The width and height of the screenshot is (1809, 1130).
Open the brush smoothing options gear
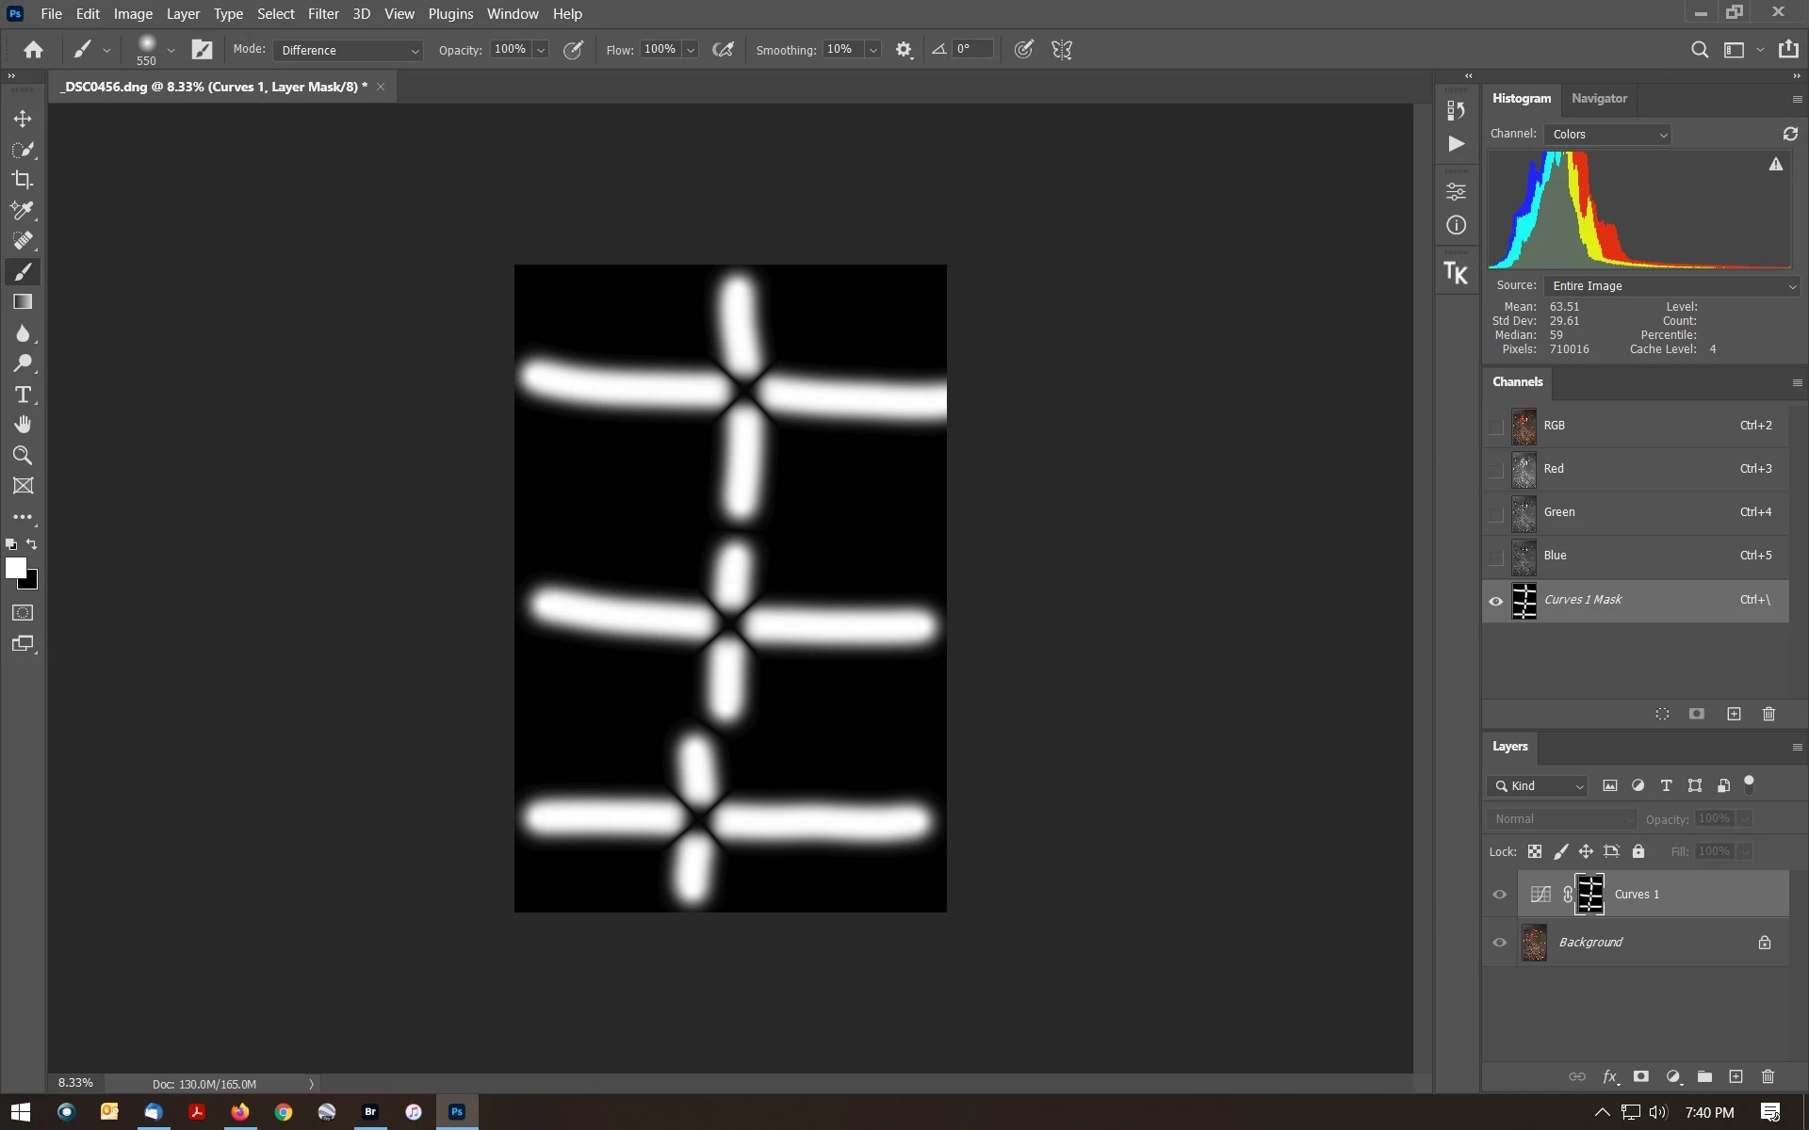(904, 50)
